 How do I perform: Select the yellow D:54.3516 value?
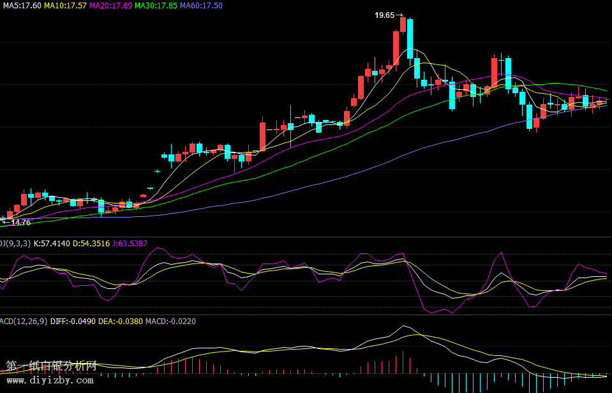91,243
